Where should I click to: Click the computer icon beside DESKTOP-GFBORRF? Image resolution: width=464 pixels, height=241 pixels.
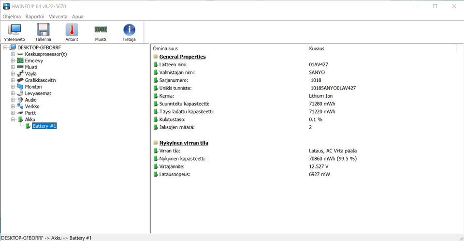(x=13, y=47)
